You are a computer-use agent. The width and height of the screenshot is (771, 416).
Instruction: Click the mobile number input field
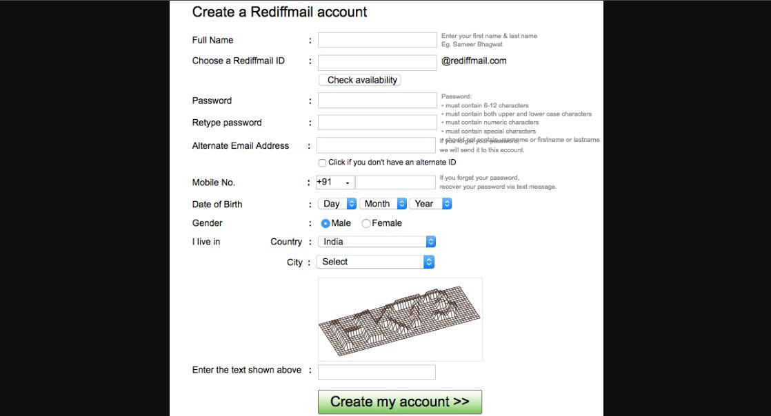click(x=395, y=183)
